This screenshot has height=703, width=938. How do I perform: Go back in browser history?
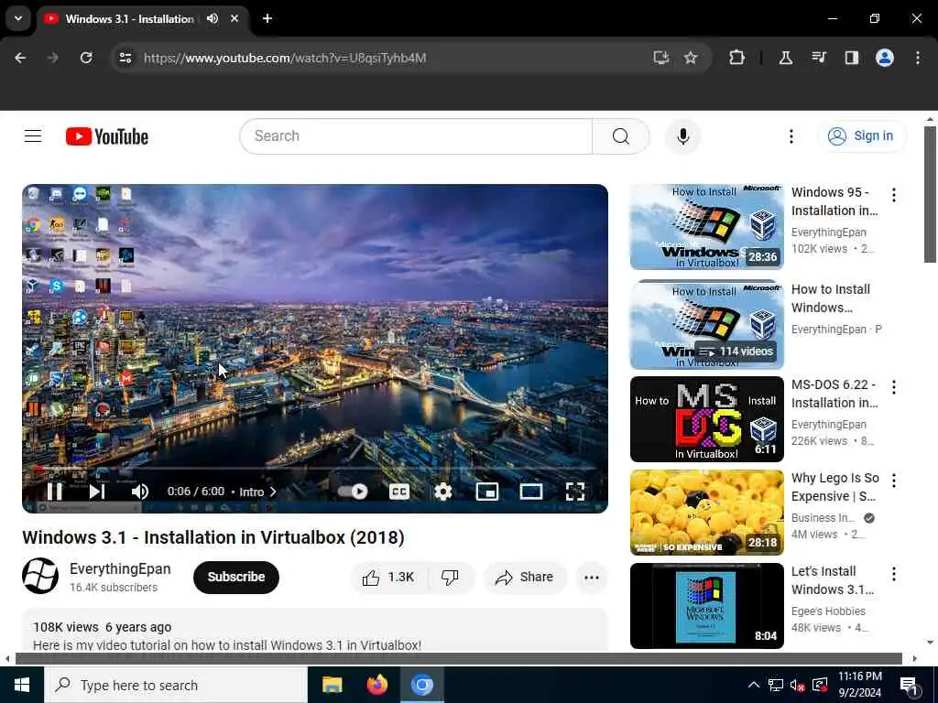[20, 58]
